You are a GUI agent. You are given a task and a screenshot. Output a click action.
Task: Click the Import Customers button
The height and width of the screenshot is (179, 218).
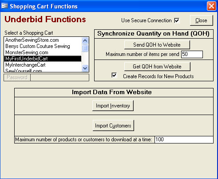coord(113,126)
